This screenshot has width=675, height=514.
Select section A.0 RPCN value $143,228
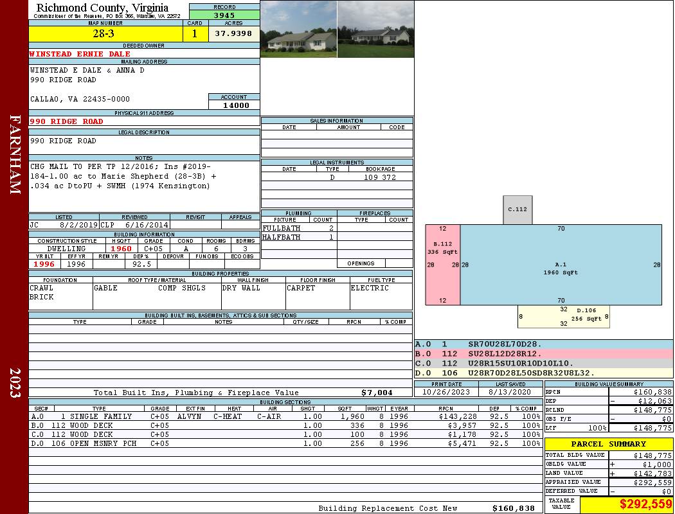(x=458, y=416)
